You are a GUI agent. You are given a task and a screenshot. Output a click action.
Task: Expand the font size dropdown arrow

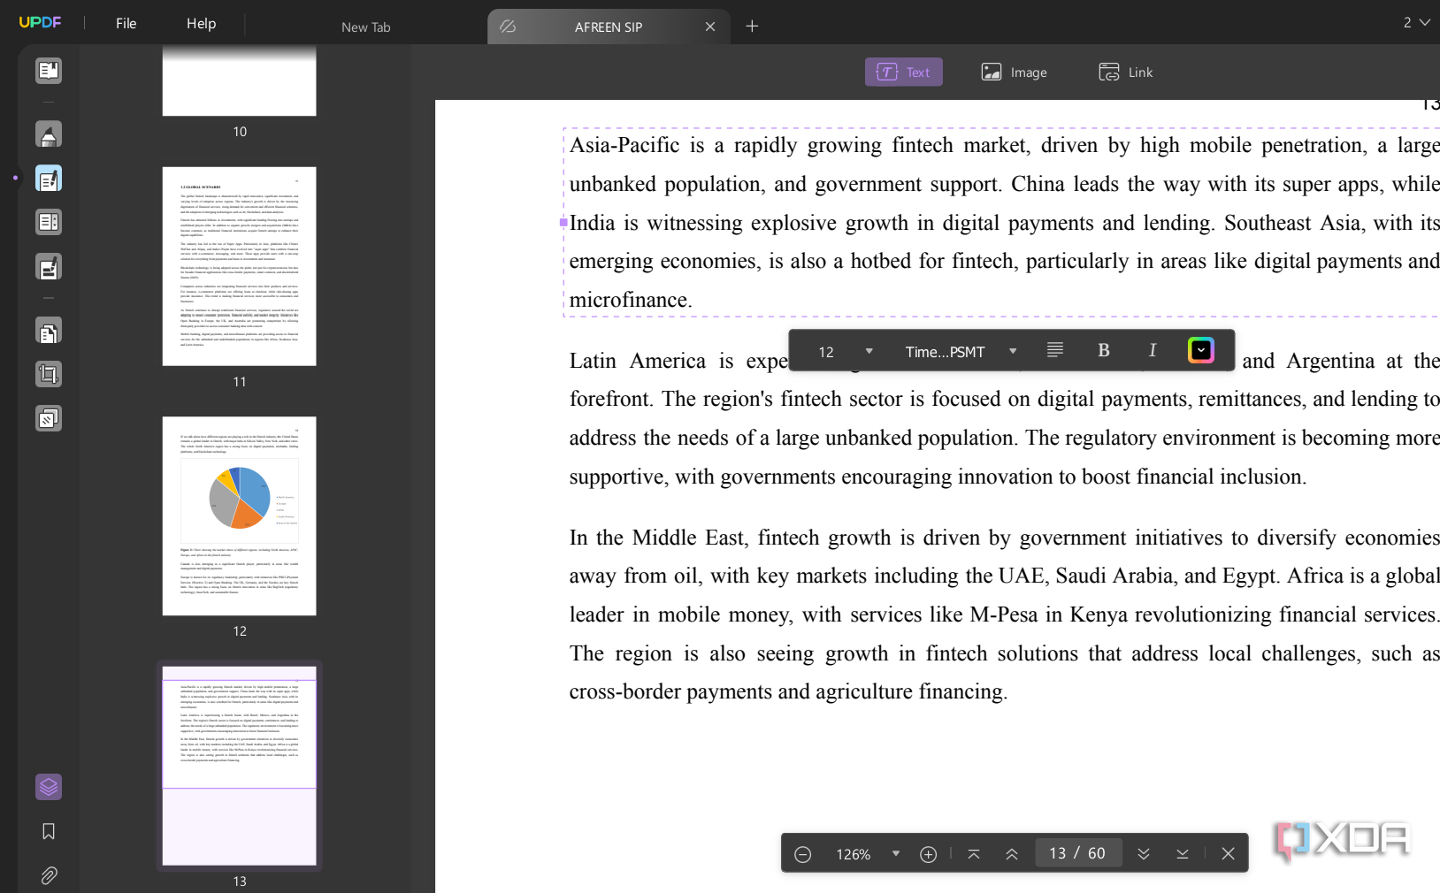click(869, 351)
